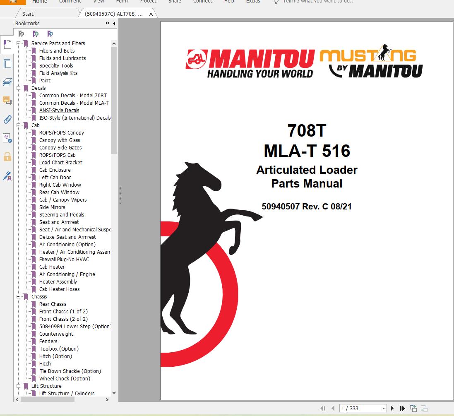
Task: Open Common Decals - Model 708T bookmark
Action: (x=73, y=95)
